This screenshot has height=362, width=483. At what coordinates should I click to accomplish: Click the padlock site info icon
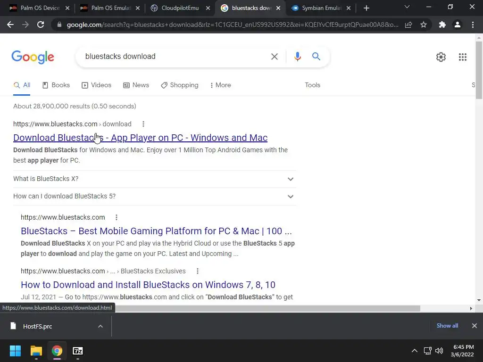coord(59,25)
